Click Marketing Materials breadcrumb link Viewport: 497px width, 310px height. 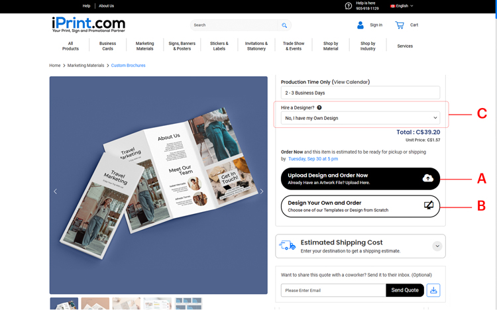coord(85,66)
